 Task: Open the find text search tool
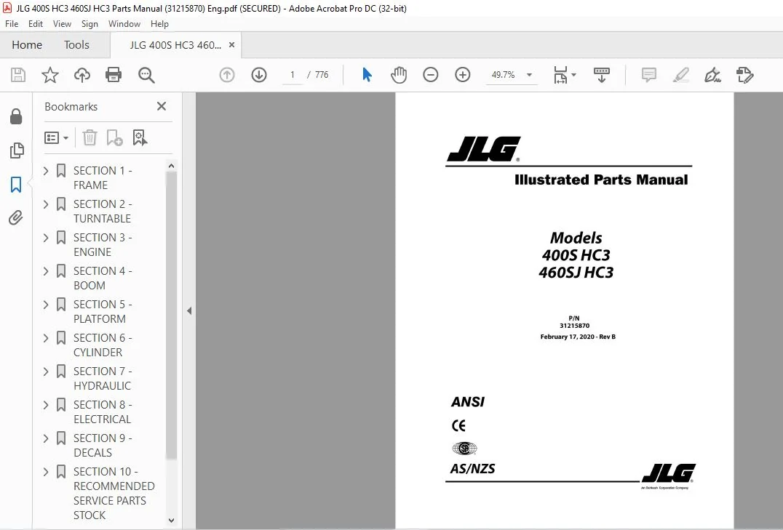(146, 75)
